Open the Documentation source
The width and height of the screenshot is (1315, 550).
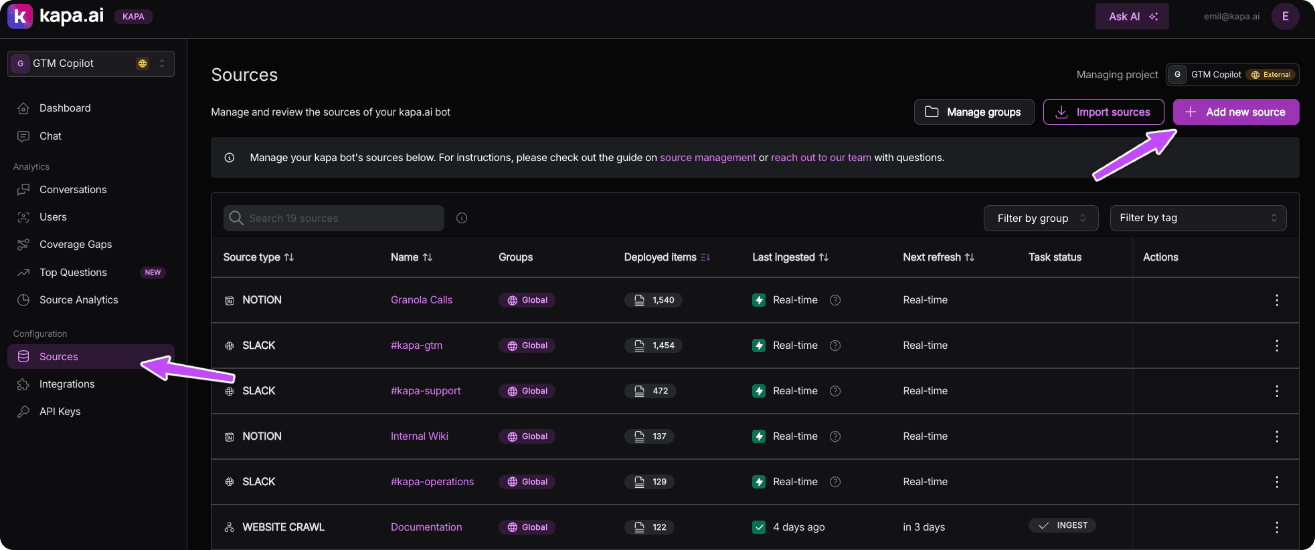tap(426, 527)
